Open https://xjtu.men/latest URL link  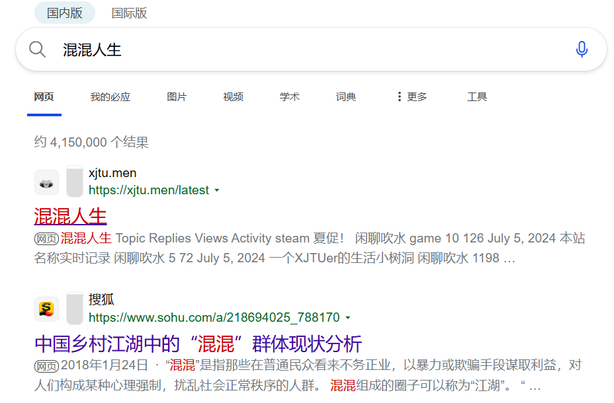149,190
